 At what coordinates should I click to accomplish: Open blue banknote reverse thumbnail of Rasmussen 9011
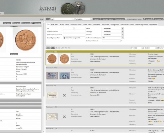64,75
